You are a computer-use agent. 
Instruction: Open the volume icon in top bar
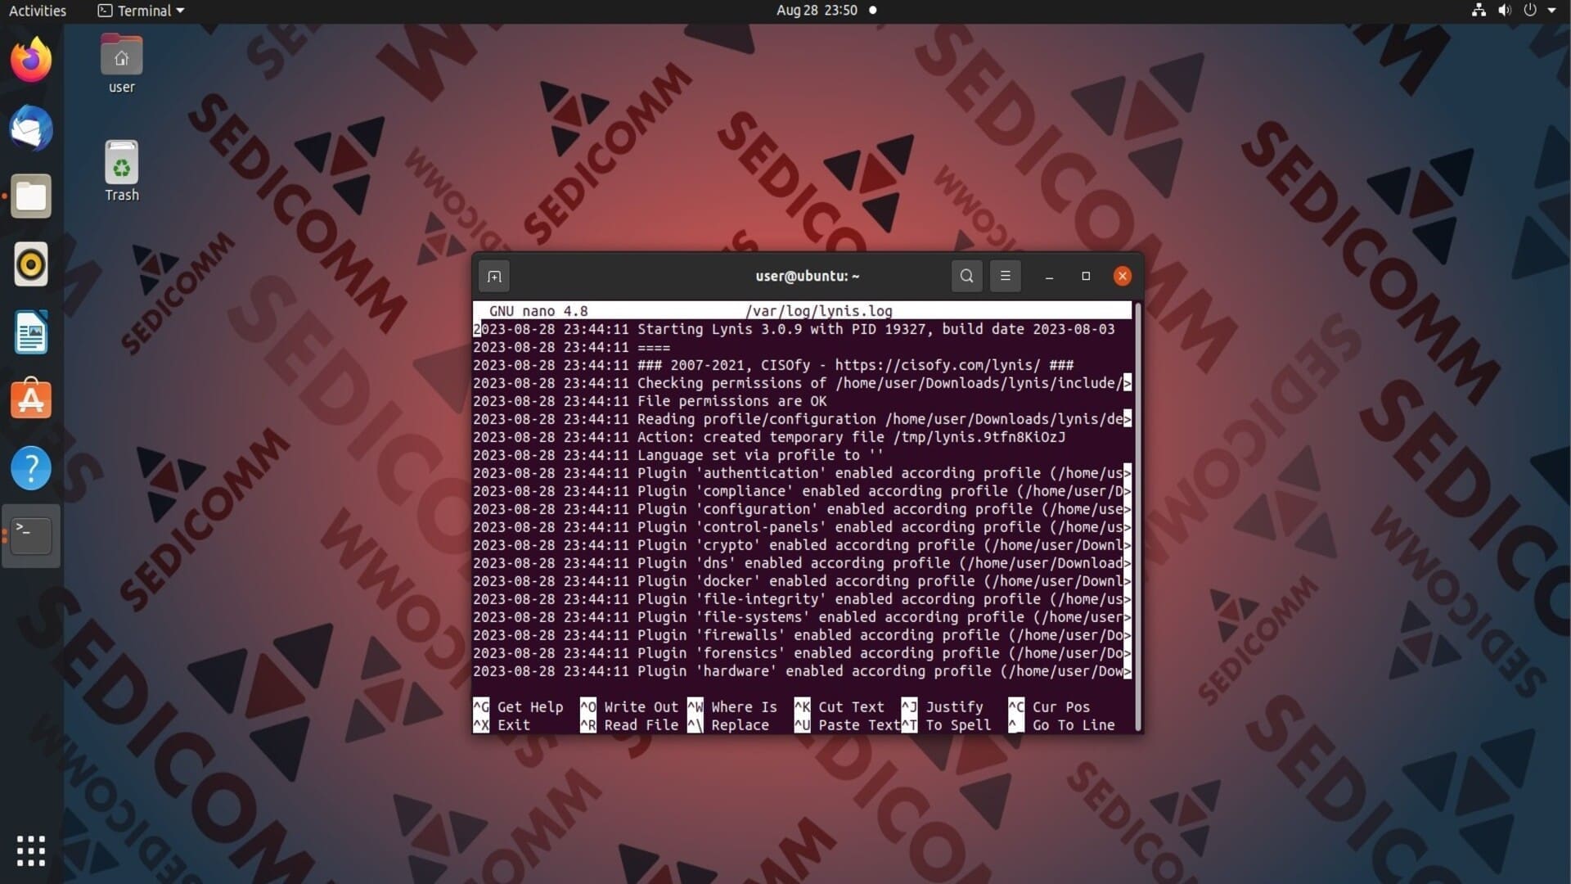click(1505, 11)
